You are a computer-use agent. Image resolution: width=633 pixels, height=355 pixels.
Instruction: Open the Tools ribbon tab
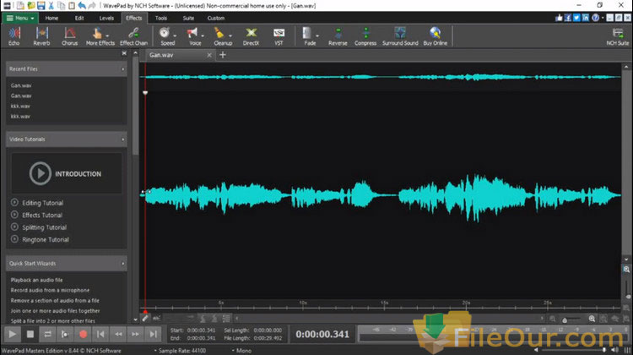161,17
